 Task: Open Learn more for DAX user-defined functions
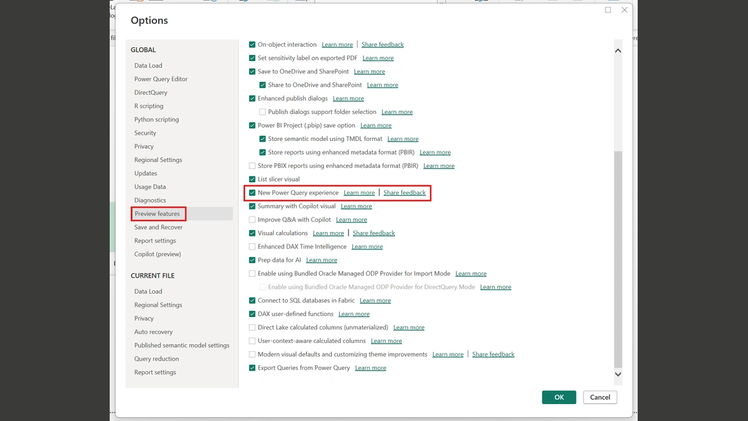[x=354, y=314]
